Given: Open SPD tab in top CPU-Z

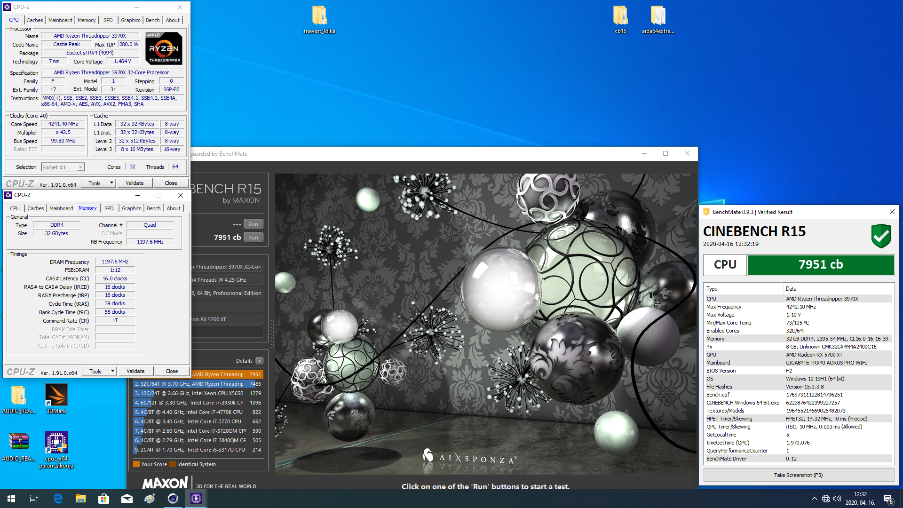Looking at the screenshot, I should point(108,20).
